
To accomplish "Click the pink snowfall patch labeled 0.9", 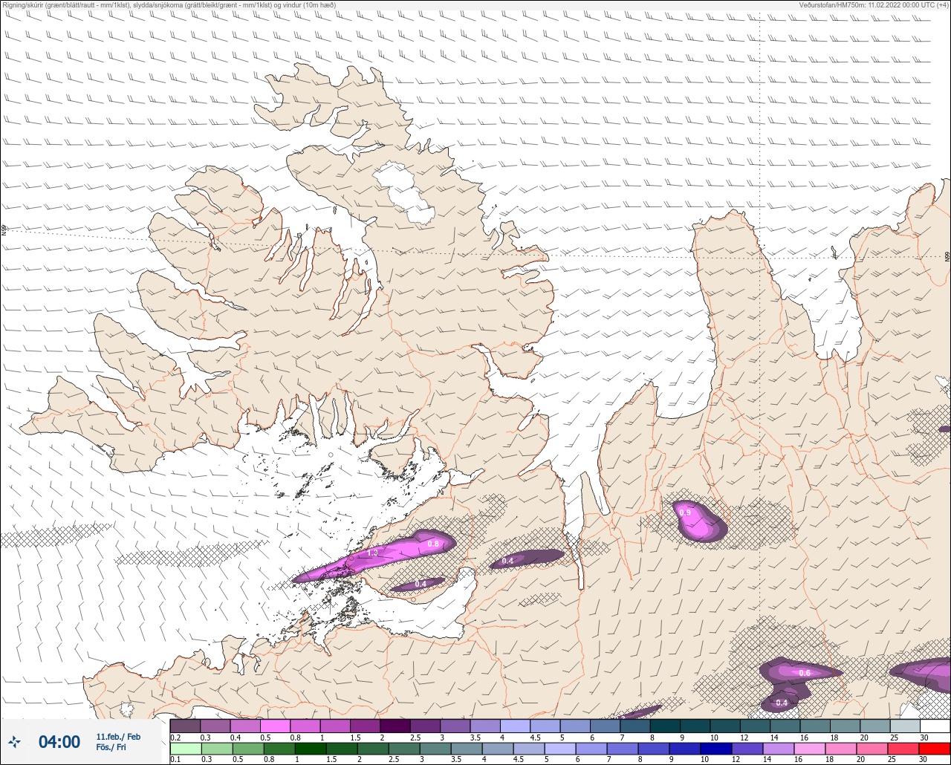I will (698, 521).
